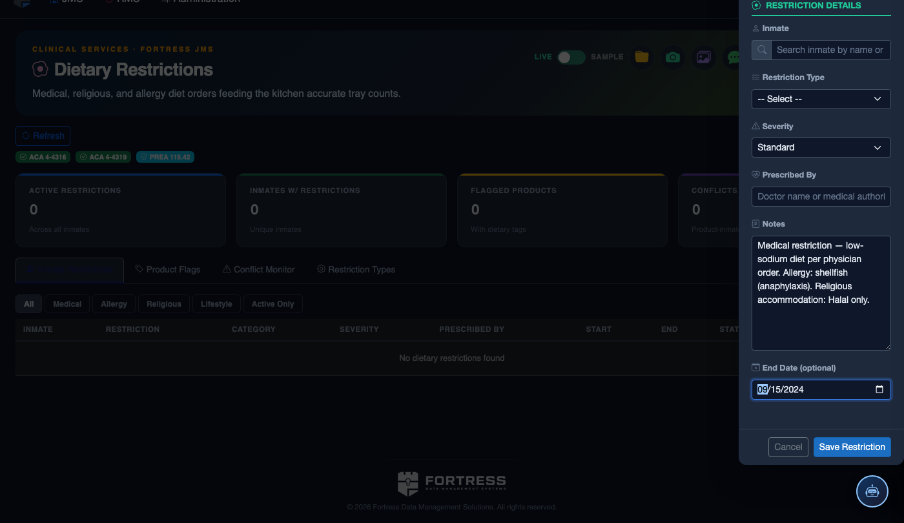Open the Restriction Type dropdown
Screen dimensions: 904x523
[821, 99]
